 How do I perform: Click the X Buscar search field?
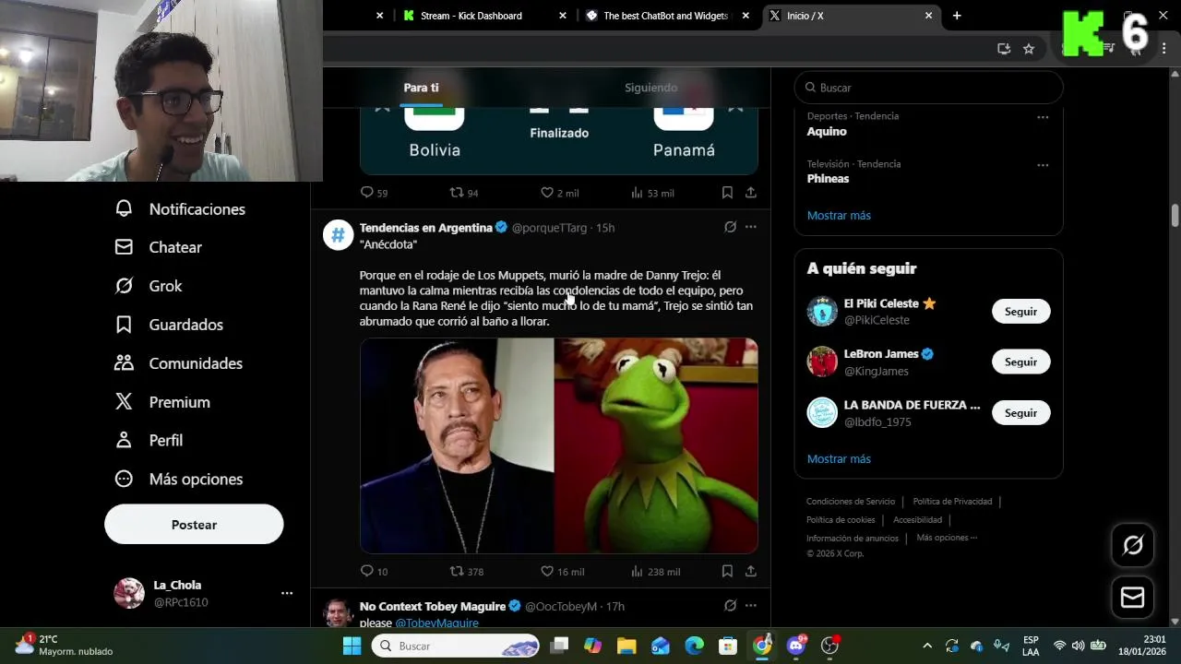point(928,88)
